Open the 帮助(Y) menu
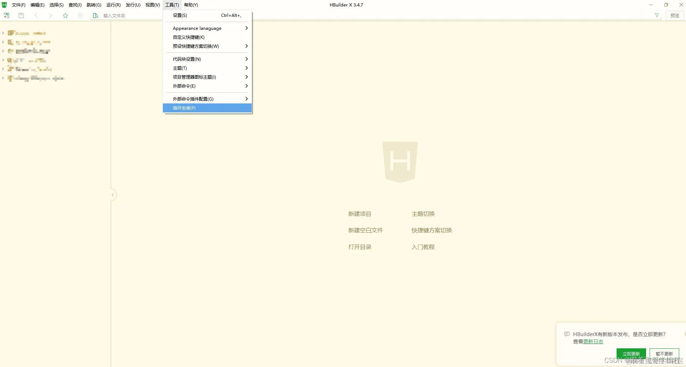 (x=191, y=5)
